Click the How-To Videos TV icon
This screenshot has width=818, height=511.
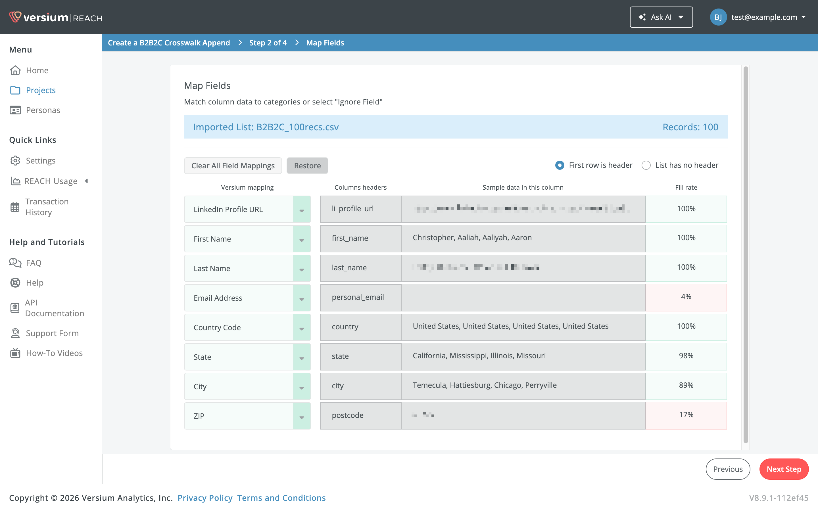coord(15,353)
